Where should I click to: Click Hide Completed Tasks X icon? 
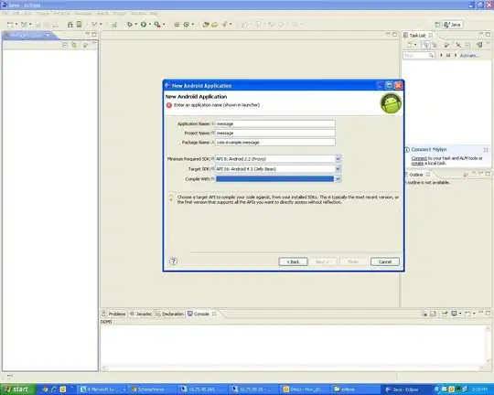pos(458,45)
